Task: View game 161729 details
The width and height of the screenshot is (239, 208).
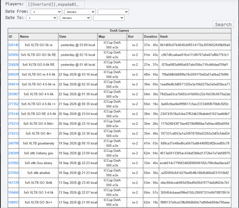Action: [13, 182]
